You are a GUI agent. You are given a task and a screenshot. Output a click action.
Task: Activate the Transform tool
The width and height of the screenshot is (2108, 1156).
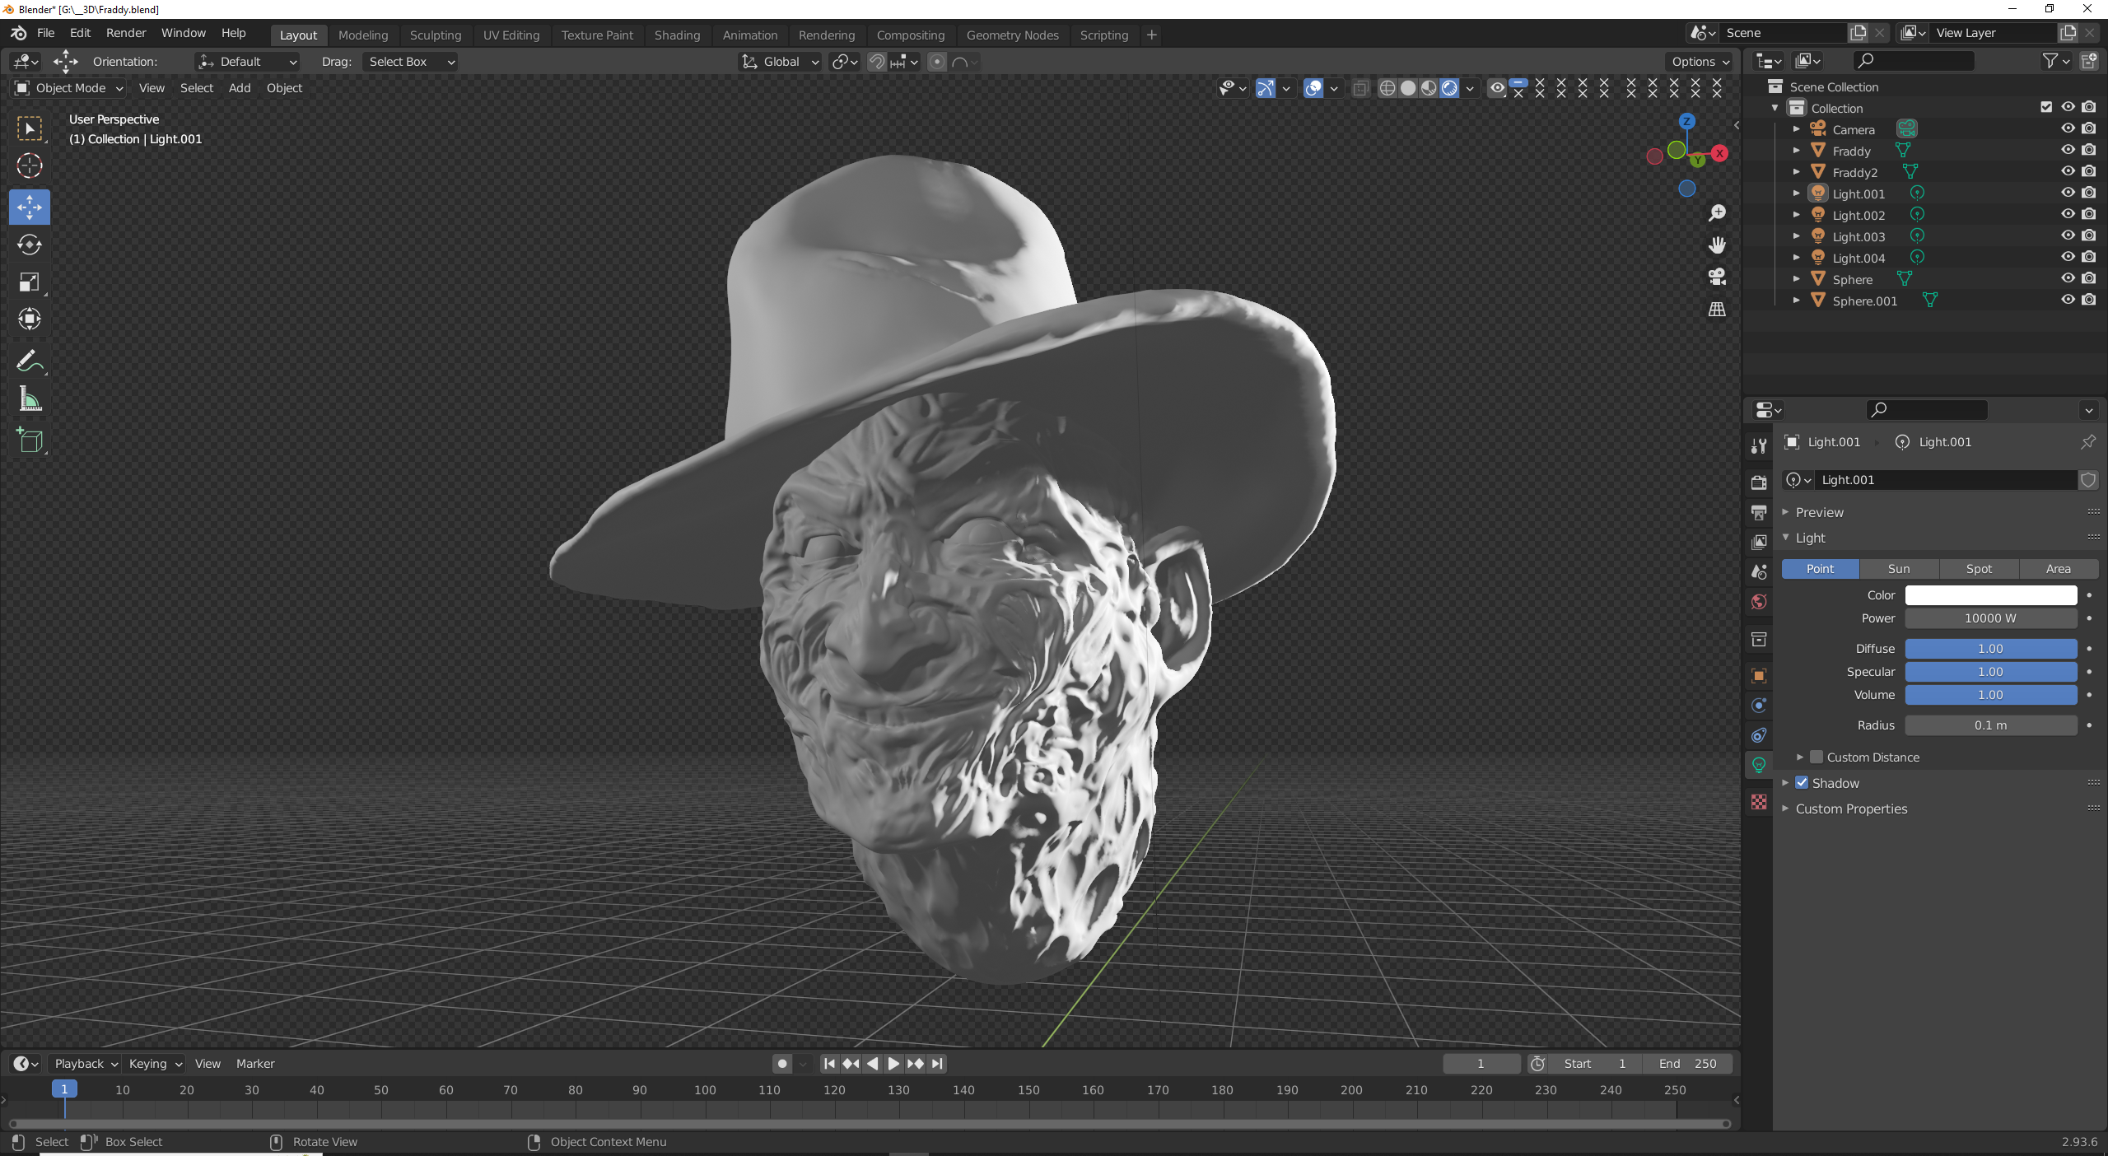tap(30, 319)
